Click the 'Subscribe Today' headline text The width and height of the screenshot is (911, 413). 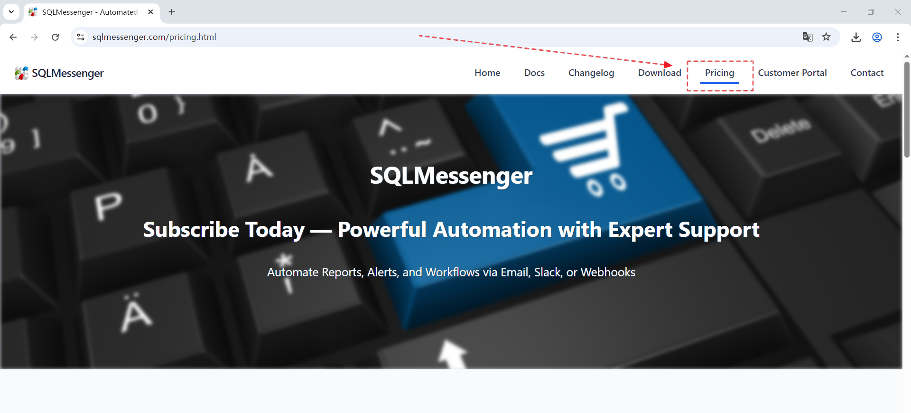click(x=451, y=230)
